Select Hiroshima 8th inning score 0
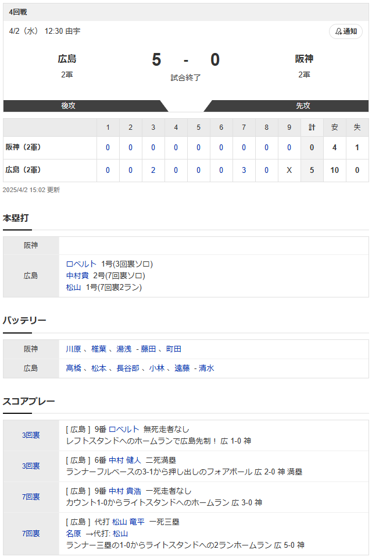The image size is (372, 560). click(x=266, y=171)
